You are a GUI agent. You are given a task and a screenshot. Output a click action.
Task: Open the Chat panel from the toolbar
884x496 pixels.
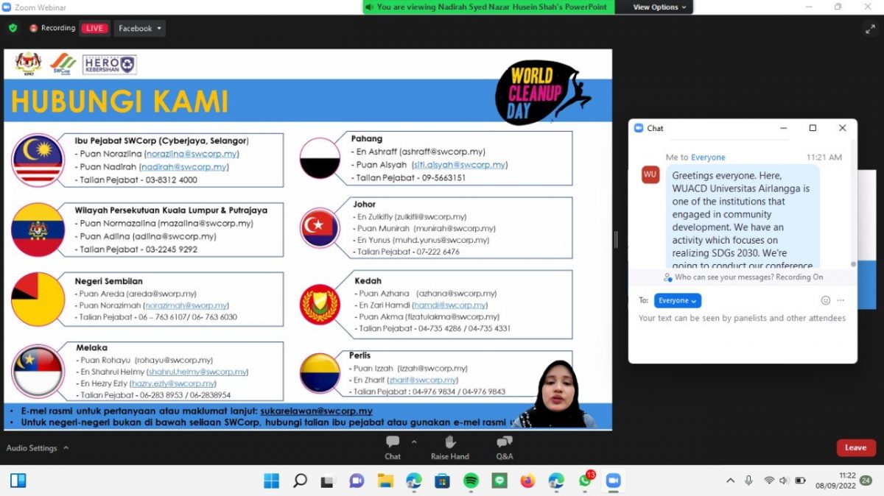click(x=393, y=447)
